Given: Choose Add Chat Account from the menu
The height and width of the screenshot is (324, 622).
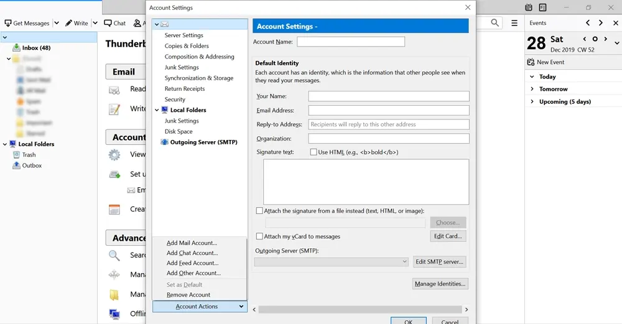Looking at the screenshot, I should (x=192, y=252).
